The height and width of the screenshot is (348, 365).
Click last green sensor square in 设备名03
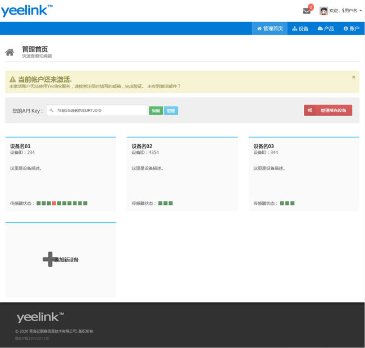coord(293,203)
